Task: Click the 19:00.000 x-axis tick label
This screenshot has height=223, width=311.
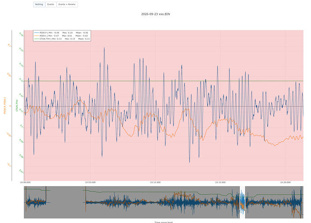Action: 25,183
